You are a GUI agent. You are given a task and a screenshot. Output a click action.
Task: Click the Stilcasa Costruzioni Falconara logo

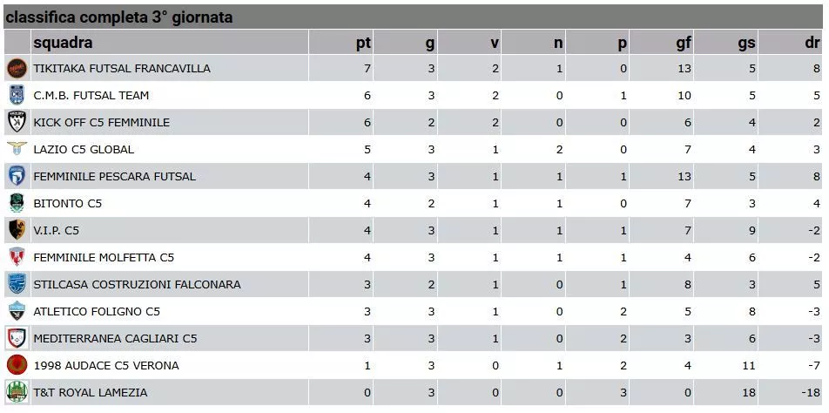coord(17,284)
